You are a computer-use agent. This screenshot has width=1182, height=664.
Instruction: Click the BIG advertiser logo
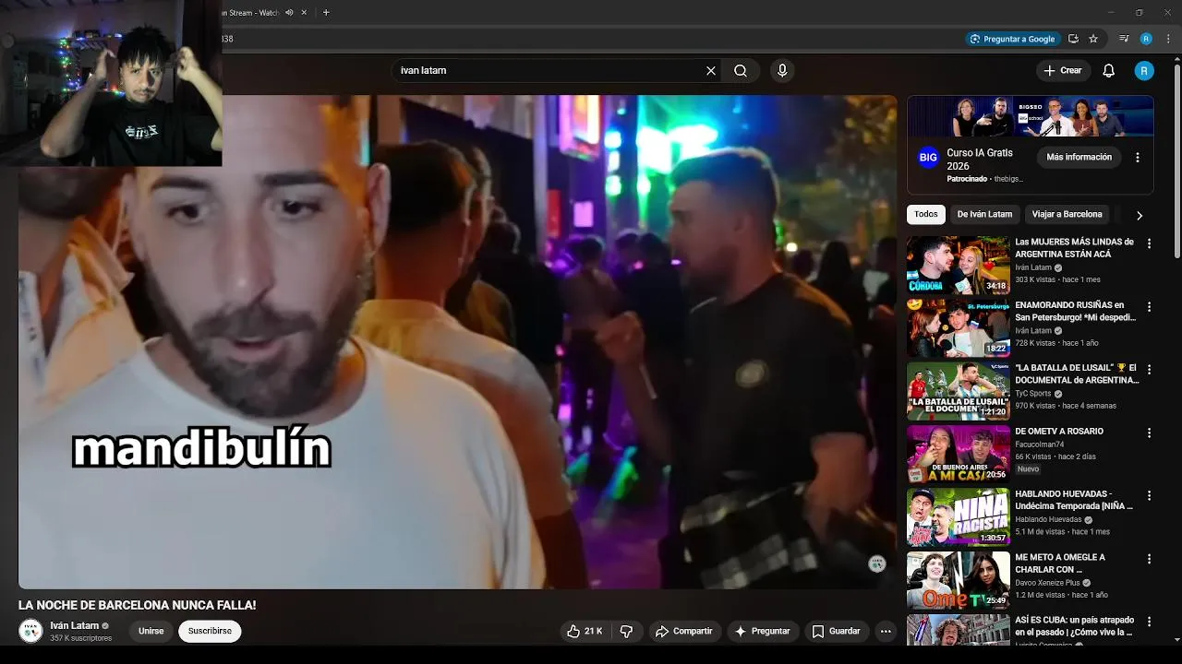928,158
